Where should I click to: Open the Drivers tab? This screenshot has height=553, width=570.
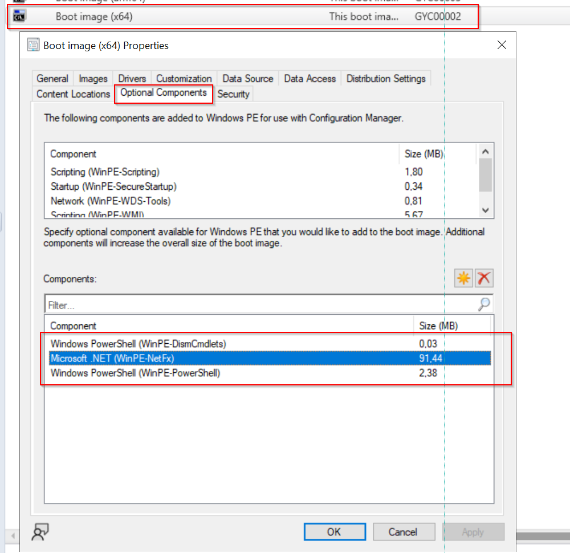pos(132,79)
